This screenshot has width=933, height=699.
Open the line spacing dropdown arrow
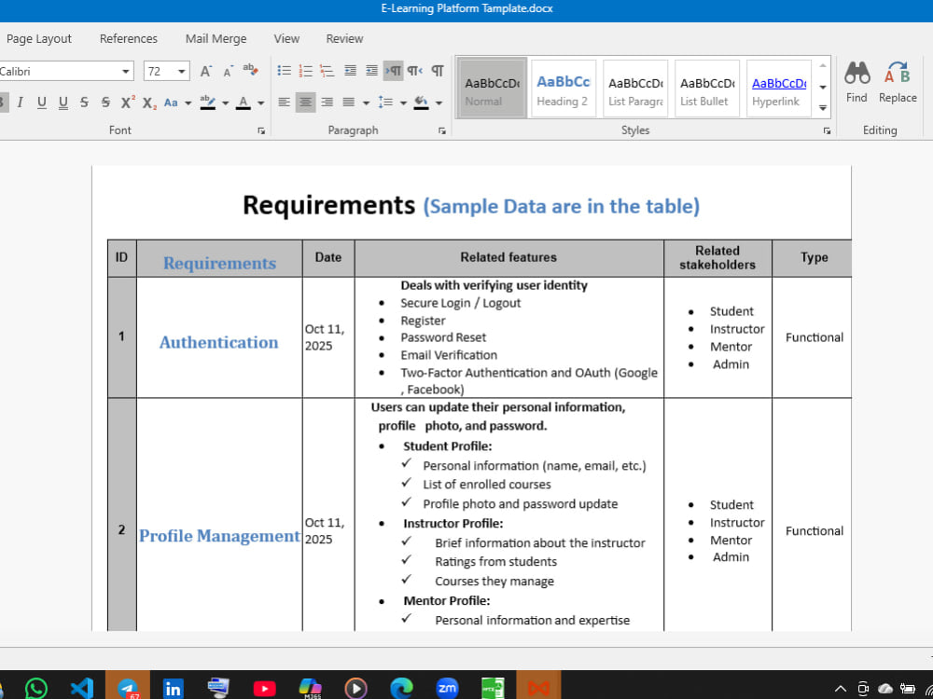pyautogui.click(x=403, y=103)
